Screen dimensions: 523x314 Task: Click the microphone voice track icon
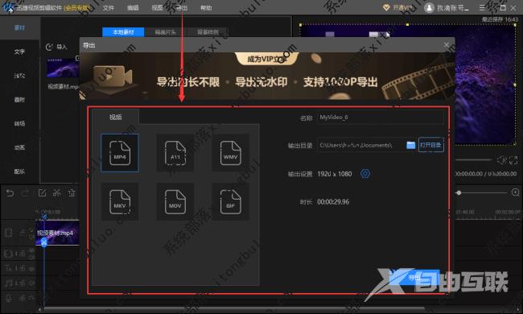coord(8,298)
